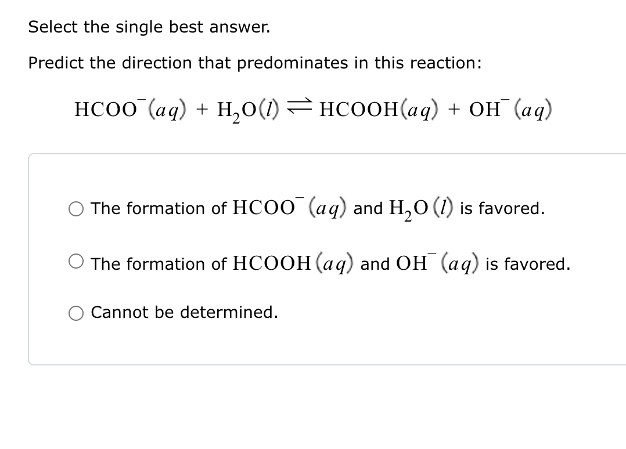
Task: Click the heading "Select the single best answer."
Action: click(149, 27)
